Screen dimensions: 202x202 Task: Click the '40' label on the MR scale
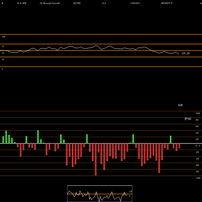coord(197,133)
